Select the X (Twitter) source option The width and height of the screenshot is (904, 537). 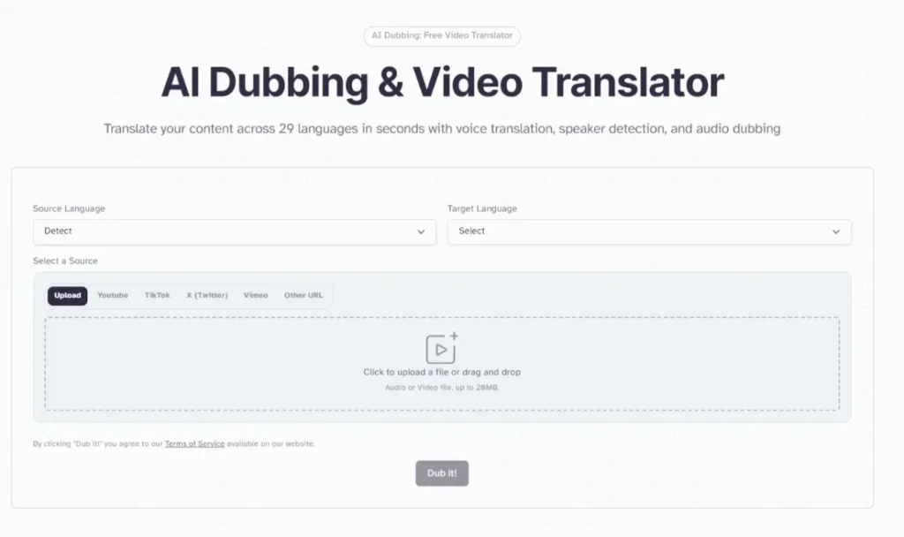point(206,295)
